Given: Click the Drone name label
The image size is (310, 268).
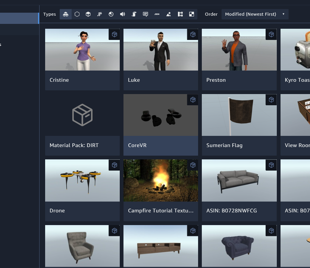Looking at the screenshot, I should 57,211.
